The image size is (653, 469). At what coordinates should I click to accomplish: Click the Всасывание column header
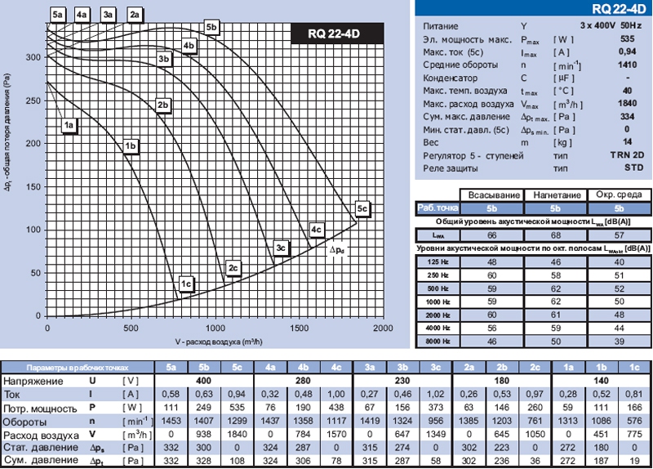coord(491,194)
